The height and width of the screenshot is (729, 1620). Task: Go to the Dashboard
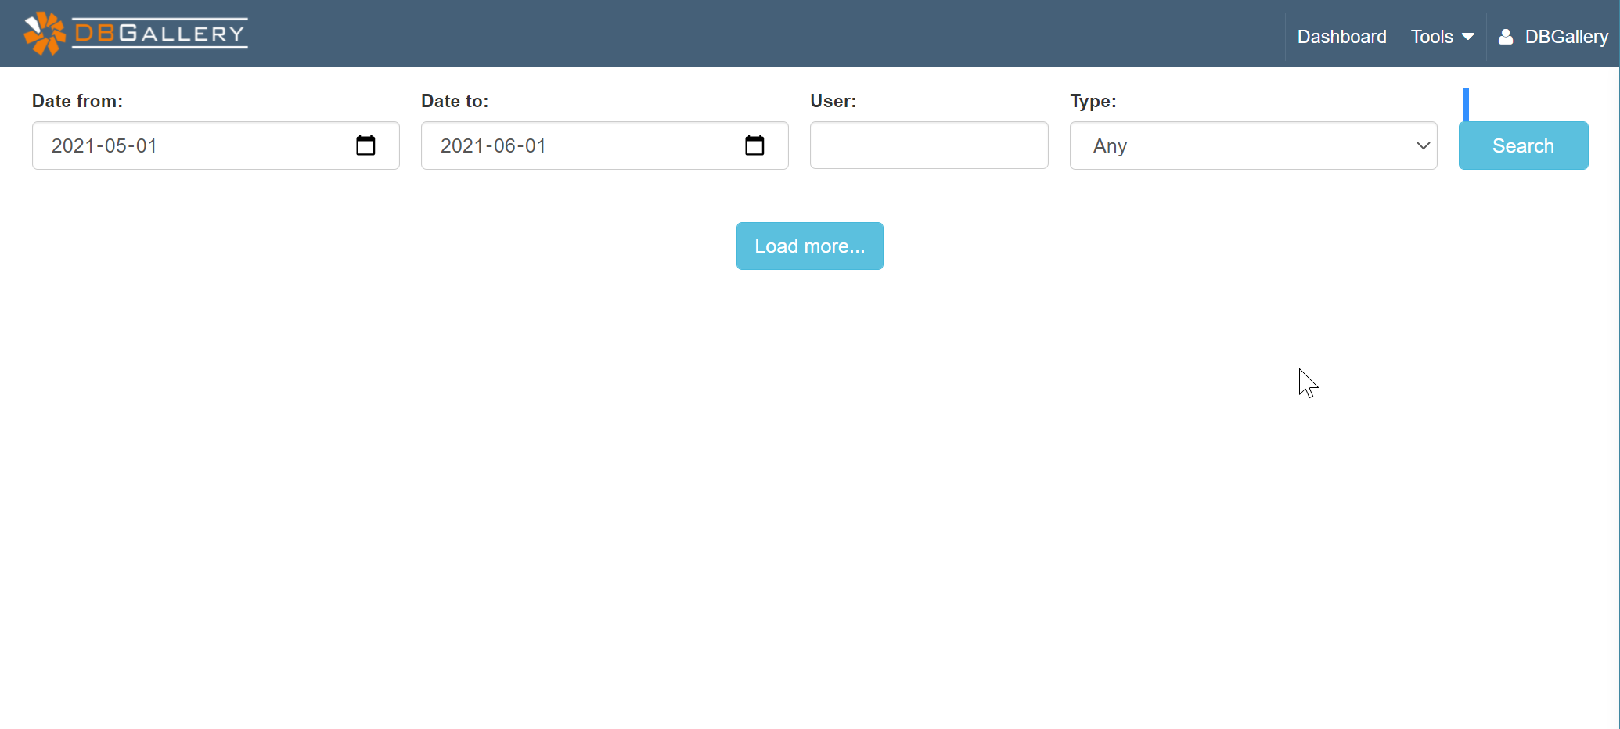(1341, 37)
